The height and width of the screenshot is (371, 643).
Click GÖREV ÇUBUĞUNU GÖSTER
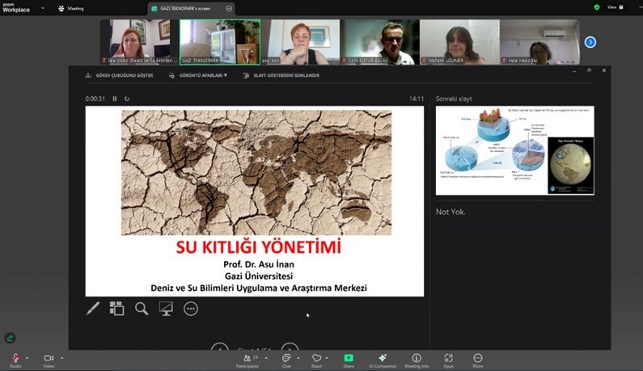click(120, 75)
